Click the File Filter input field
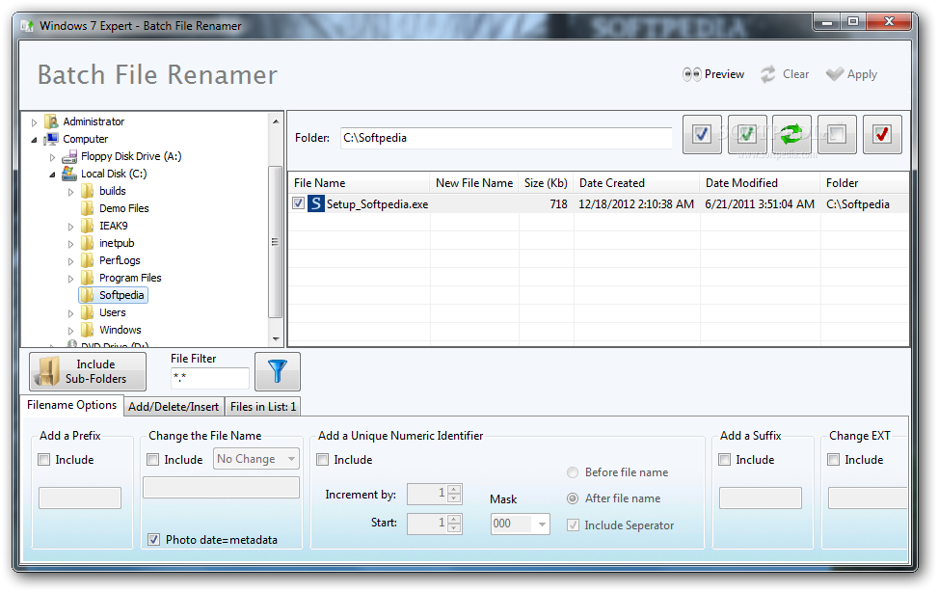This screenshot has width=938, height=592. coord(209,378)
